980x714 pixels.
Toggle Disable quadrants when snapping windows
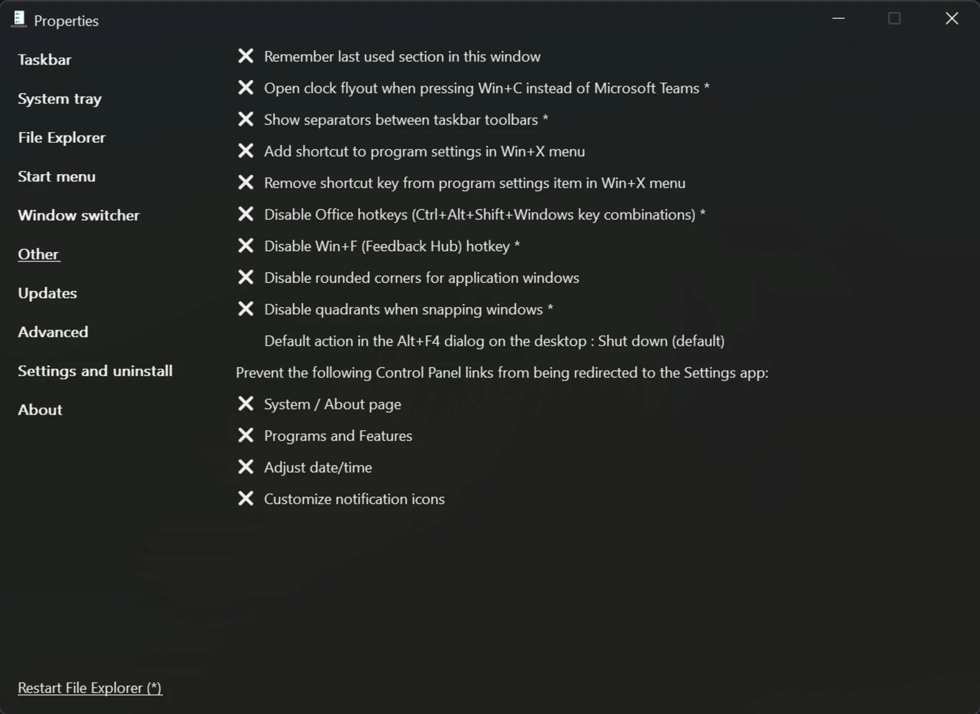pos(395,309)
